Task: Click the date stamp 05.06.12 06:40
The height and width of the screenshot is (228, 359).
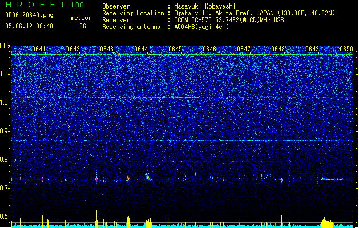Action: pos(29,26)
